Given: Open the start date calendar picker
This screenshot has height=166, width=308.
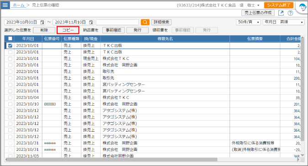Looking at the screenshot, I should (x=42, y=22).
